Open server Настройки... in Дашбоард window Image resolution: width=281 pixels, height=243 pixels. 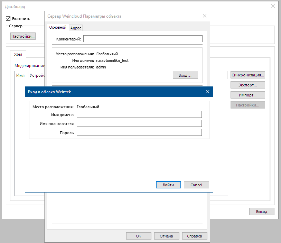(x=23, y=36)
